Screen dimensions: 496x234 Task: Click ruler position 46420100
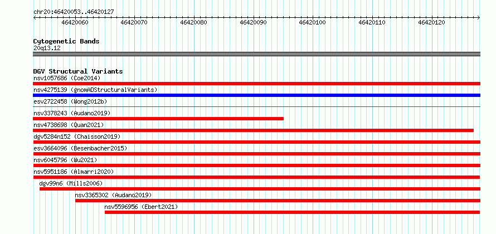[x=313, y=22]
